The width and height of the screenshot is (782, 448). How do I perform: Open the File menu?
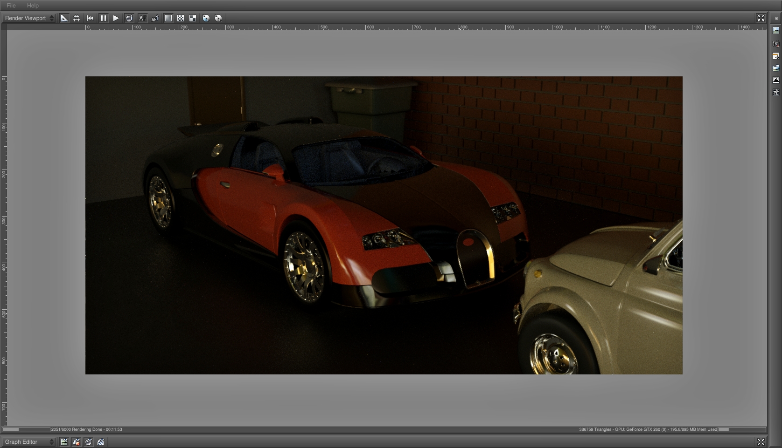point(11,6)
